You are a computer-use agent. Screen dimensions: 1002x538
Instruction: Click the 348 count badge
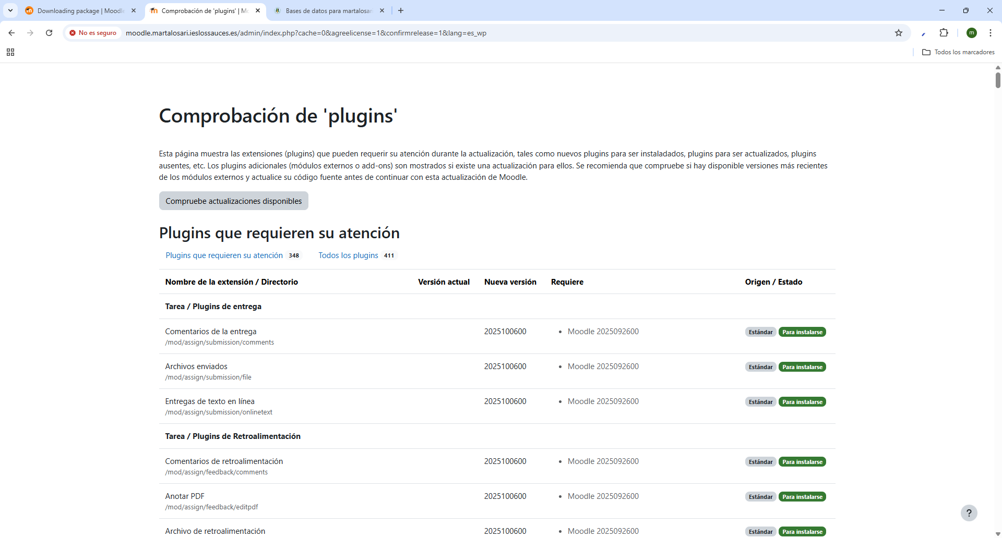294,255
